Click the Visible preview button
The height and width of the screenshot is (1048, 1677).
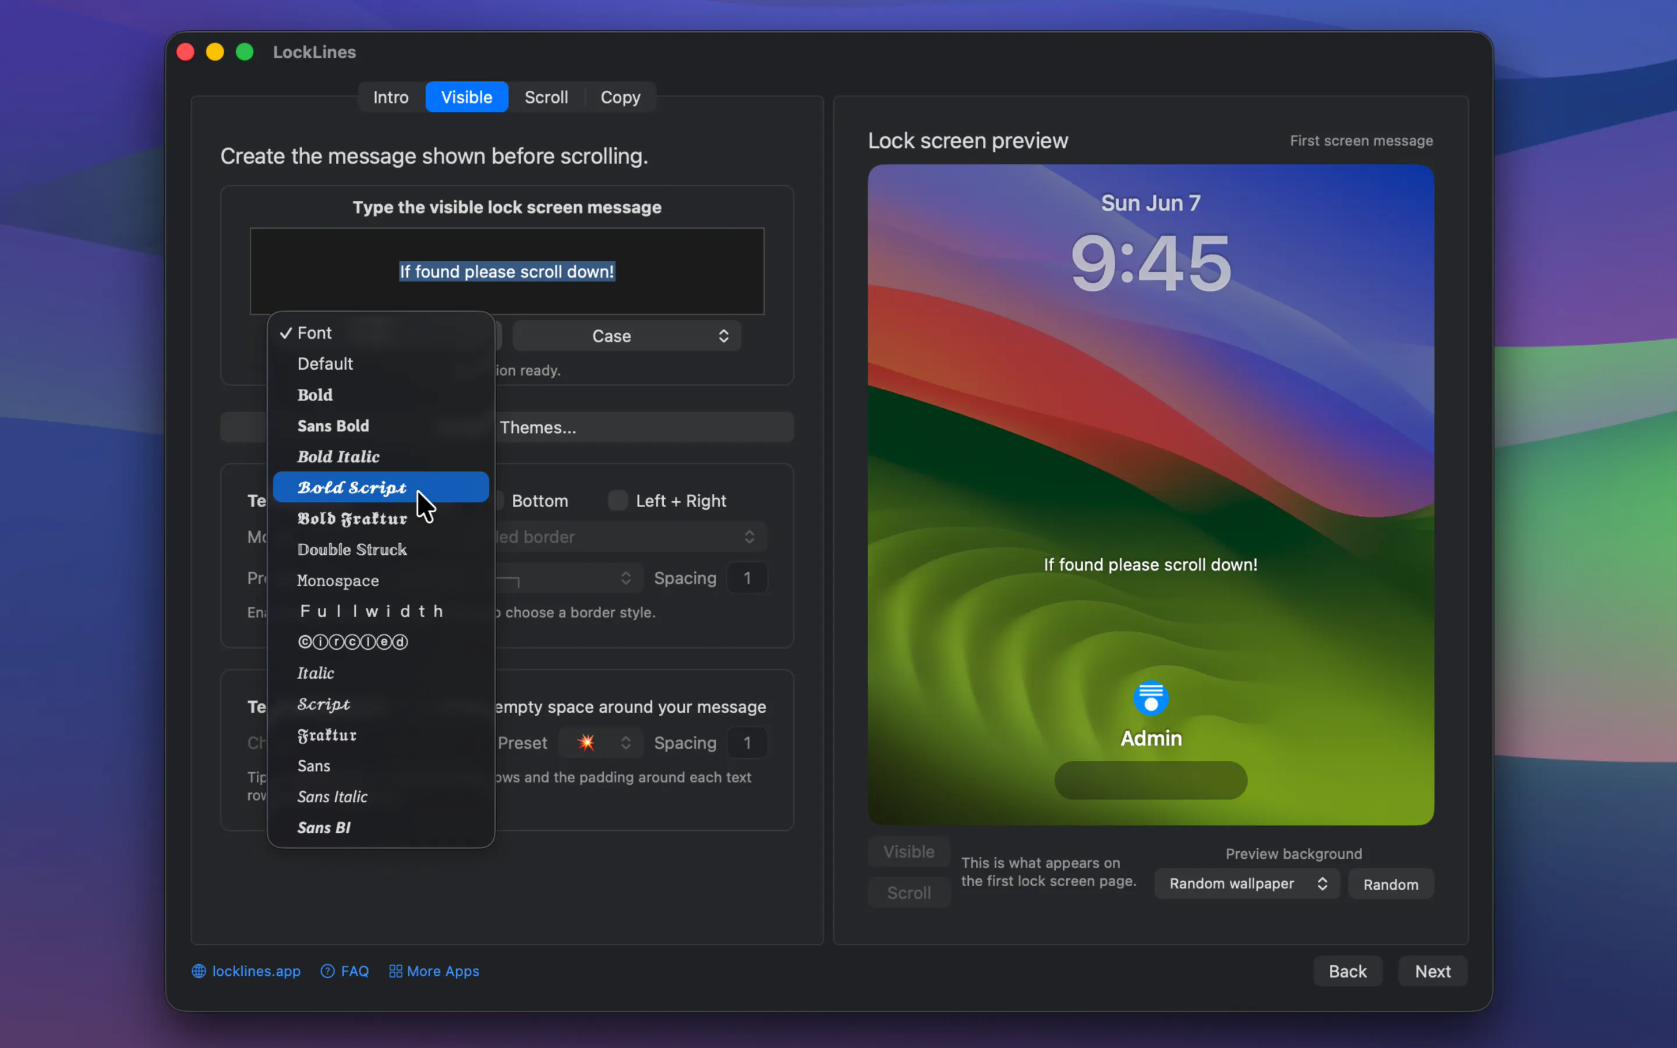[x=909, y=852]
